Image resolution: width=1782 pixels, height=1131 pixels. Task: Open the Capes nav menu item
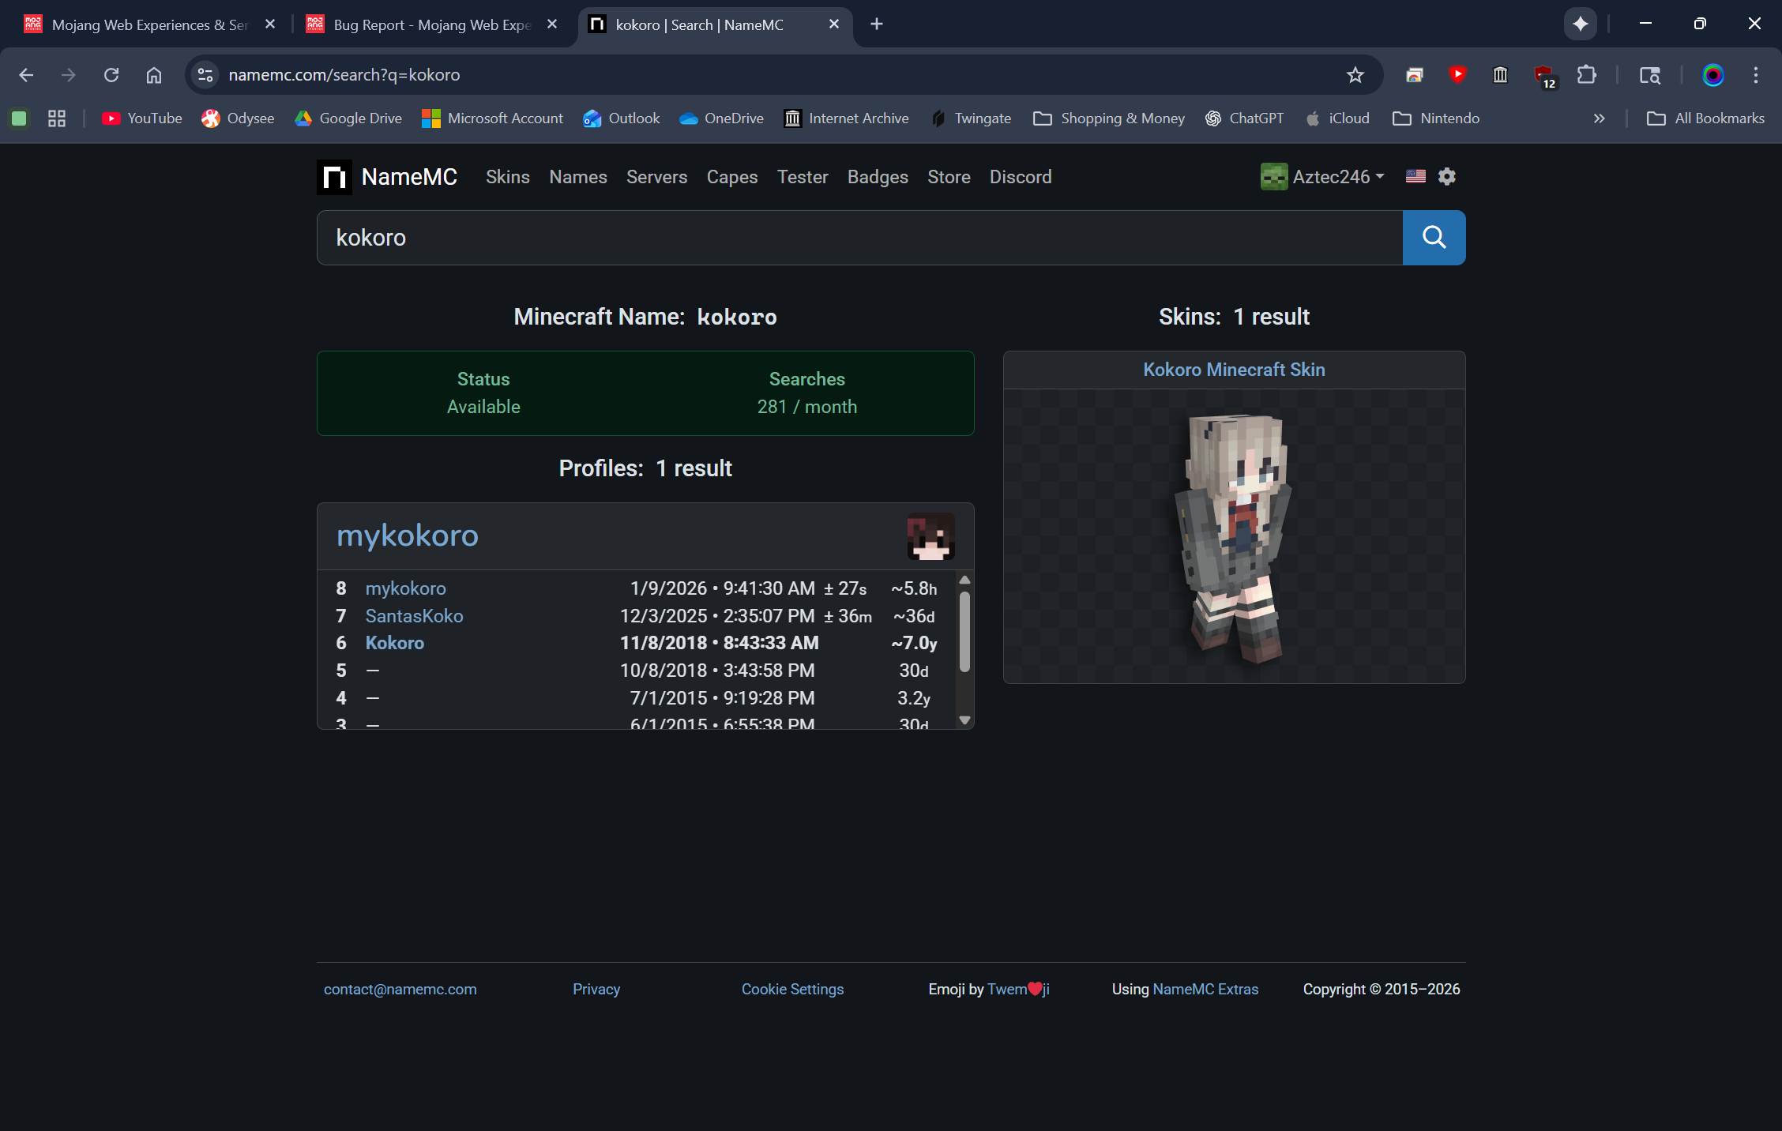coord(731,177)
